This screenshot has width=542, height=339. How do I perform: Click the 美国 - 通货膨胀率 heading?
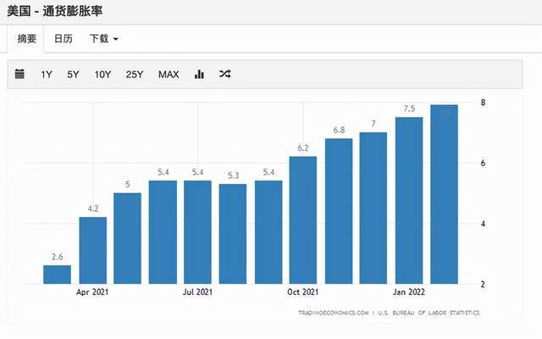(x=54, y=11)
